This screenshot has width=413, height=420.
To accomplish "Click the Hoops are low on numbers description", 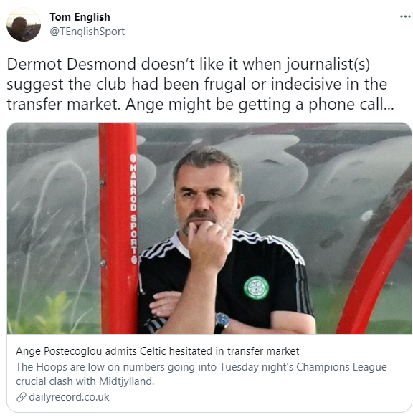I will pos(201,374).
